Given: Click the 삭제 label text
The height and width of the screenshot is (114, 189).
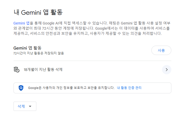Looking at the screenshot, I should coord(21,106).
